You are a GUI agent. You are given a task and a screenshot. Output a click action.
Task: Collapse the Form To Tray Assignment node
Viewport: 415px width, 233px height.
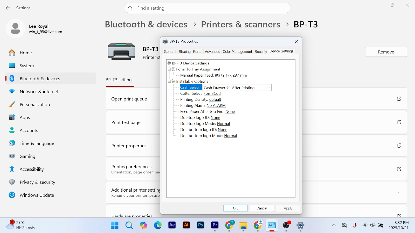(x=169, y=69)
